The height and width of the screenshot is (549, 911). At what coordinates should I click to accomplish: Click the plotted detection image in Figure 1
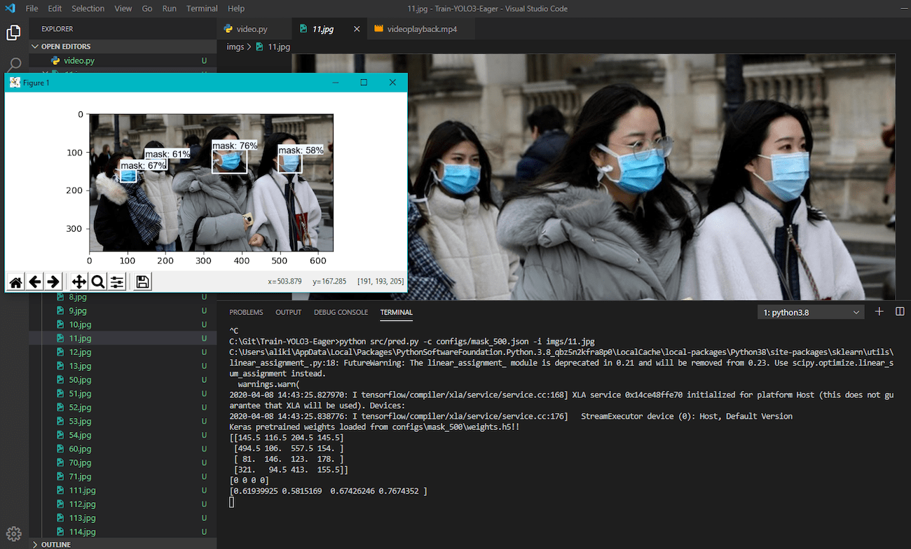[211, 183]
